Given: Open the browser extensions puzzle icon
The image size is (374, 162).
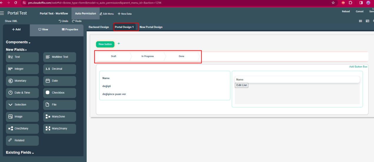Looking at the screenshot, I should [x=350, y=3].
